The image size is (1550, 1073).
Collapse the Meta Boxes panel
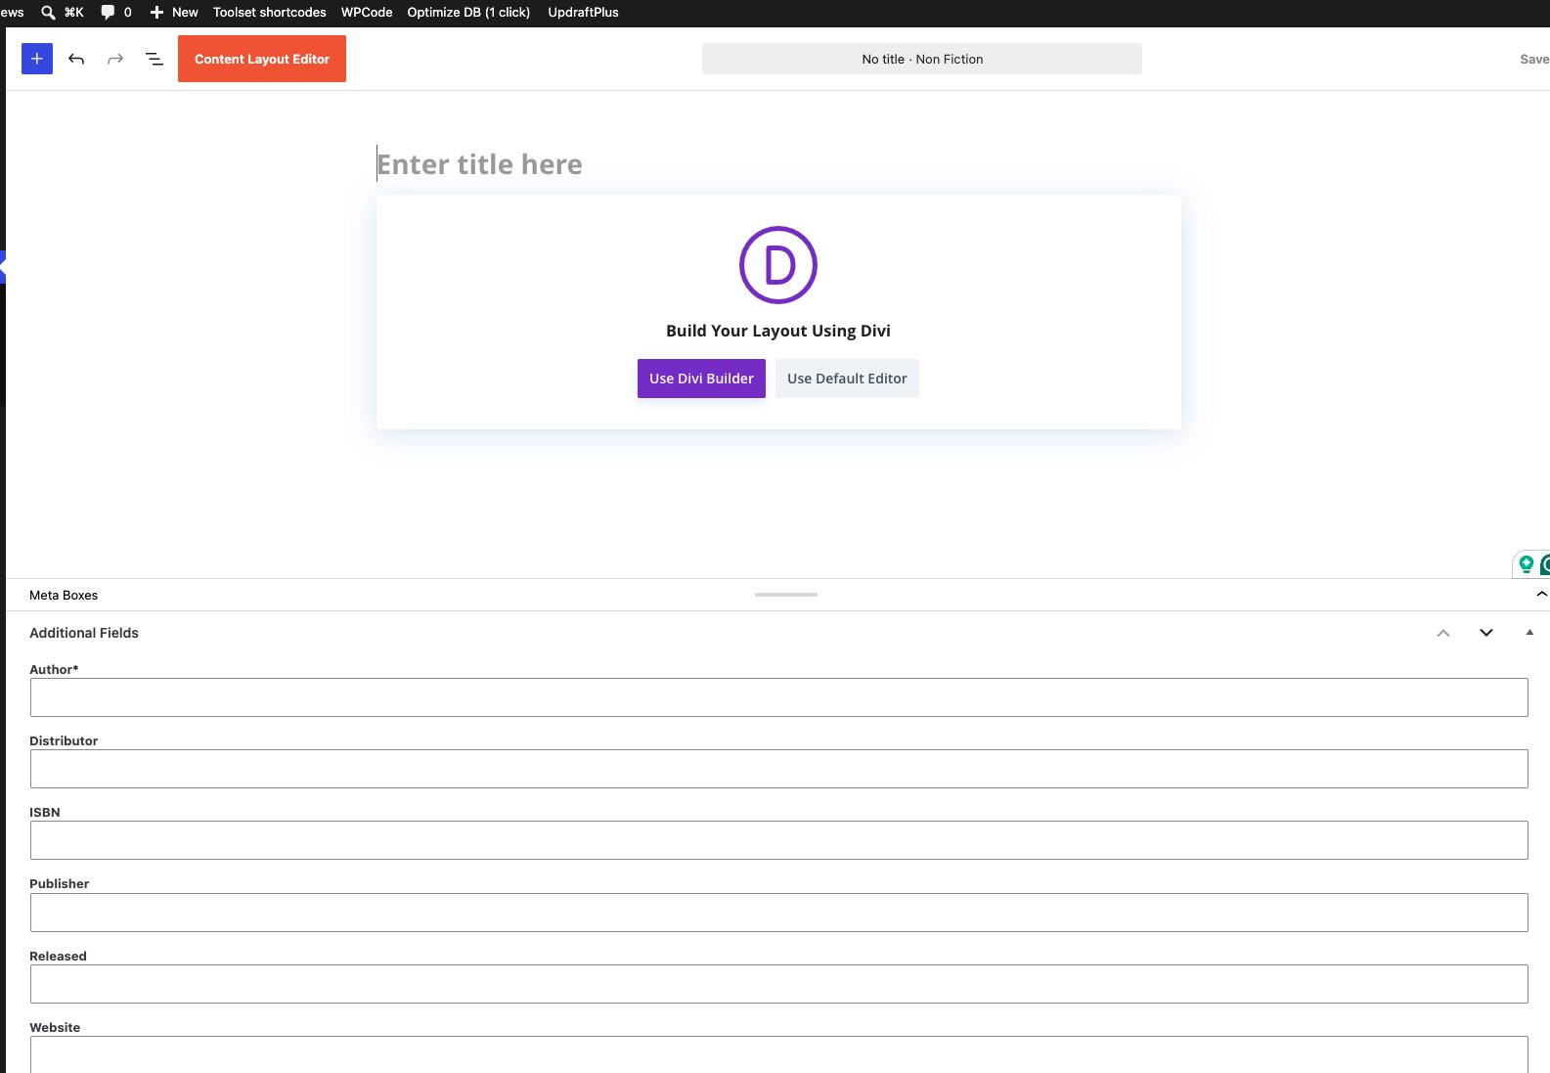coord(1541,594)
